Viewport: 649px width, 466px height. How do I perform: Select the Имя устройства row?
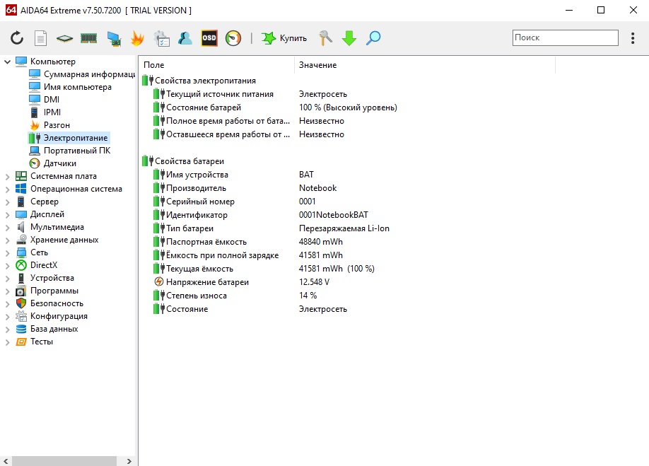pos(233,175)
